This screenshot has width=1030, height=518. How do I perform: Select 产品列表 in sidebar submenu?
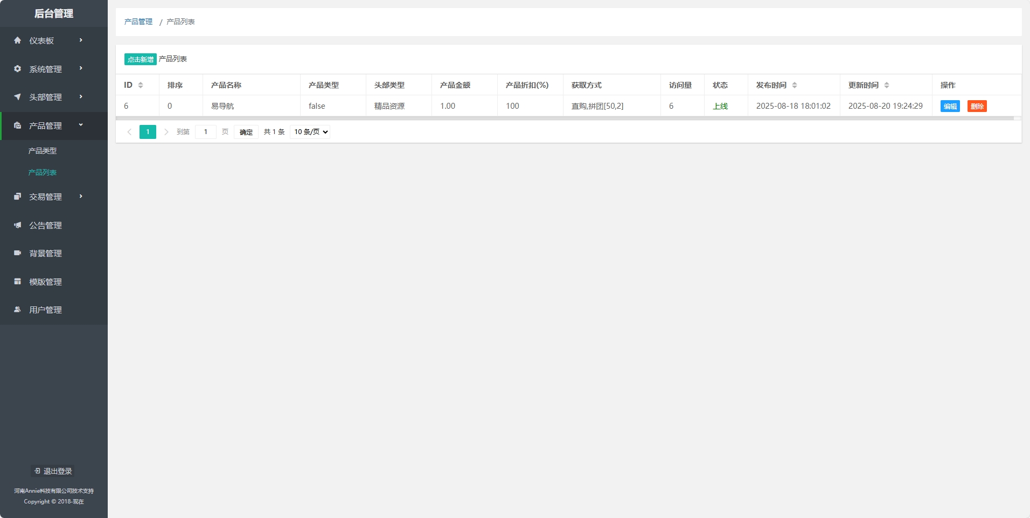click(x=43, y=172)
